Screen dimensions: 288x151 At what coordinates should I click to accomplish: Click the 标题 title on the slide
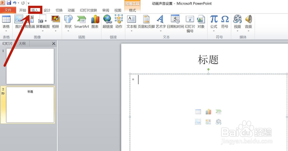(208, 60)
